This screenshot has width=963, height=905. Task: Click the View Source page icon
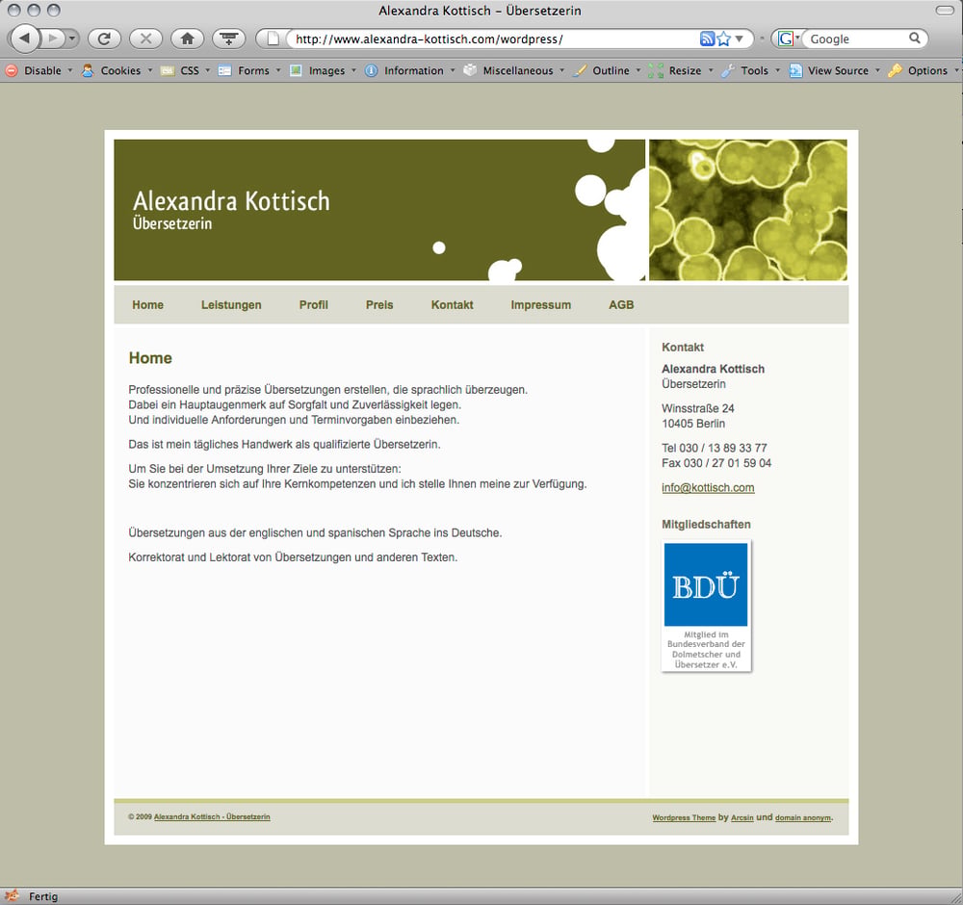click(795, 70)
